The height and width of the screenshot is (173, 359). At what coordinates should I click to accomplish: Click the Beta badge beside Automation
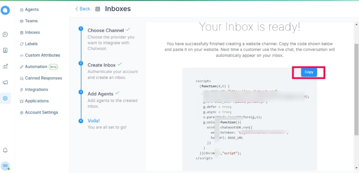pos(53,67)
